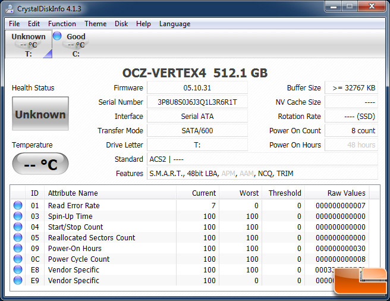Click the Drive Letter field T:
Viewport: 390px width, 301px height.
pyautogui.click(x=197, y=145)
